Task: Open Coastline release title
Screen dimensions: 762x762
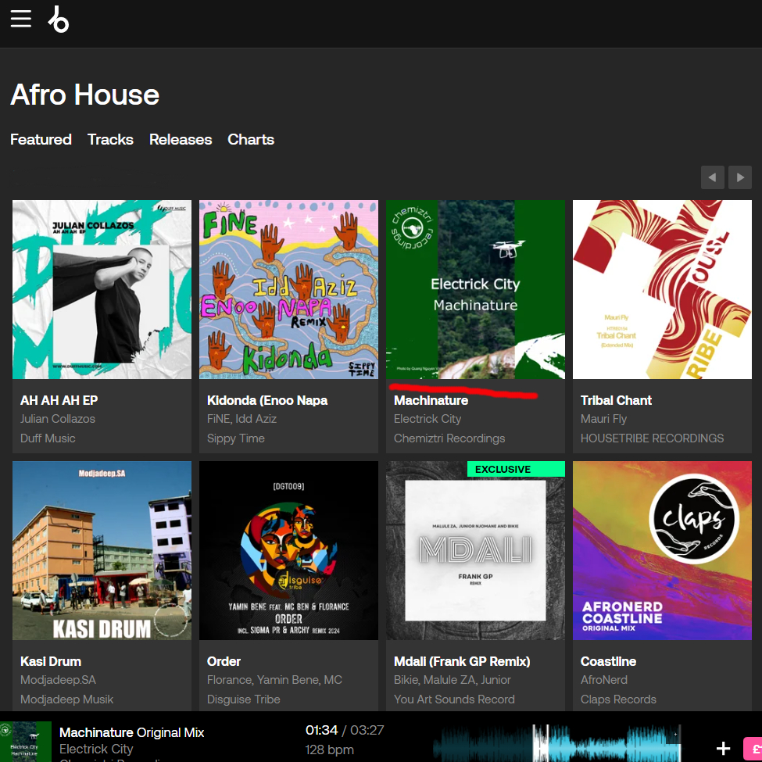Action: click(608, 661)
